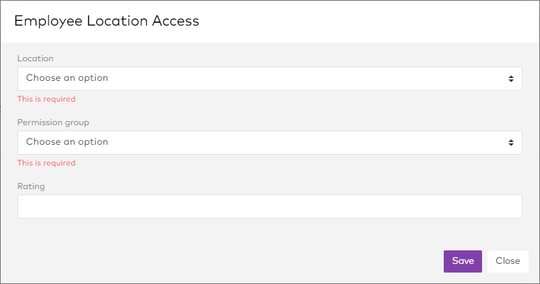Click the "Location" field label

pyautogui.click(x=35, y=59)
